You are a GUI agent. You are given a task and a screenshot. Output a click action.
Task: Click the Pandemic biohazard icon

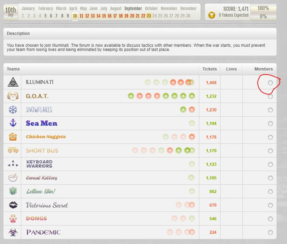tap(13, 232)
